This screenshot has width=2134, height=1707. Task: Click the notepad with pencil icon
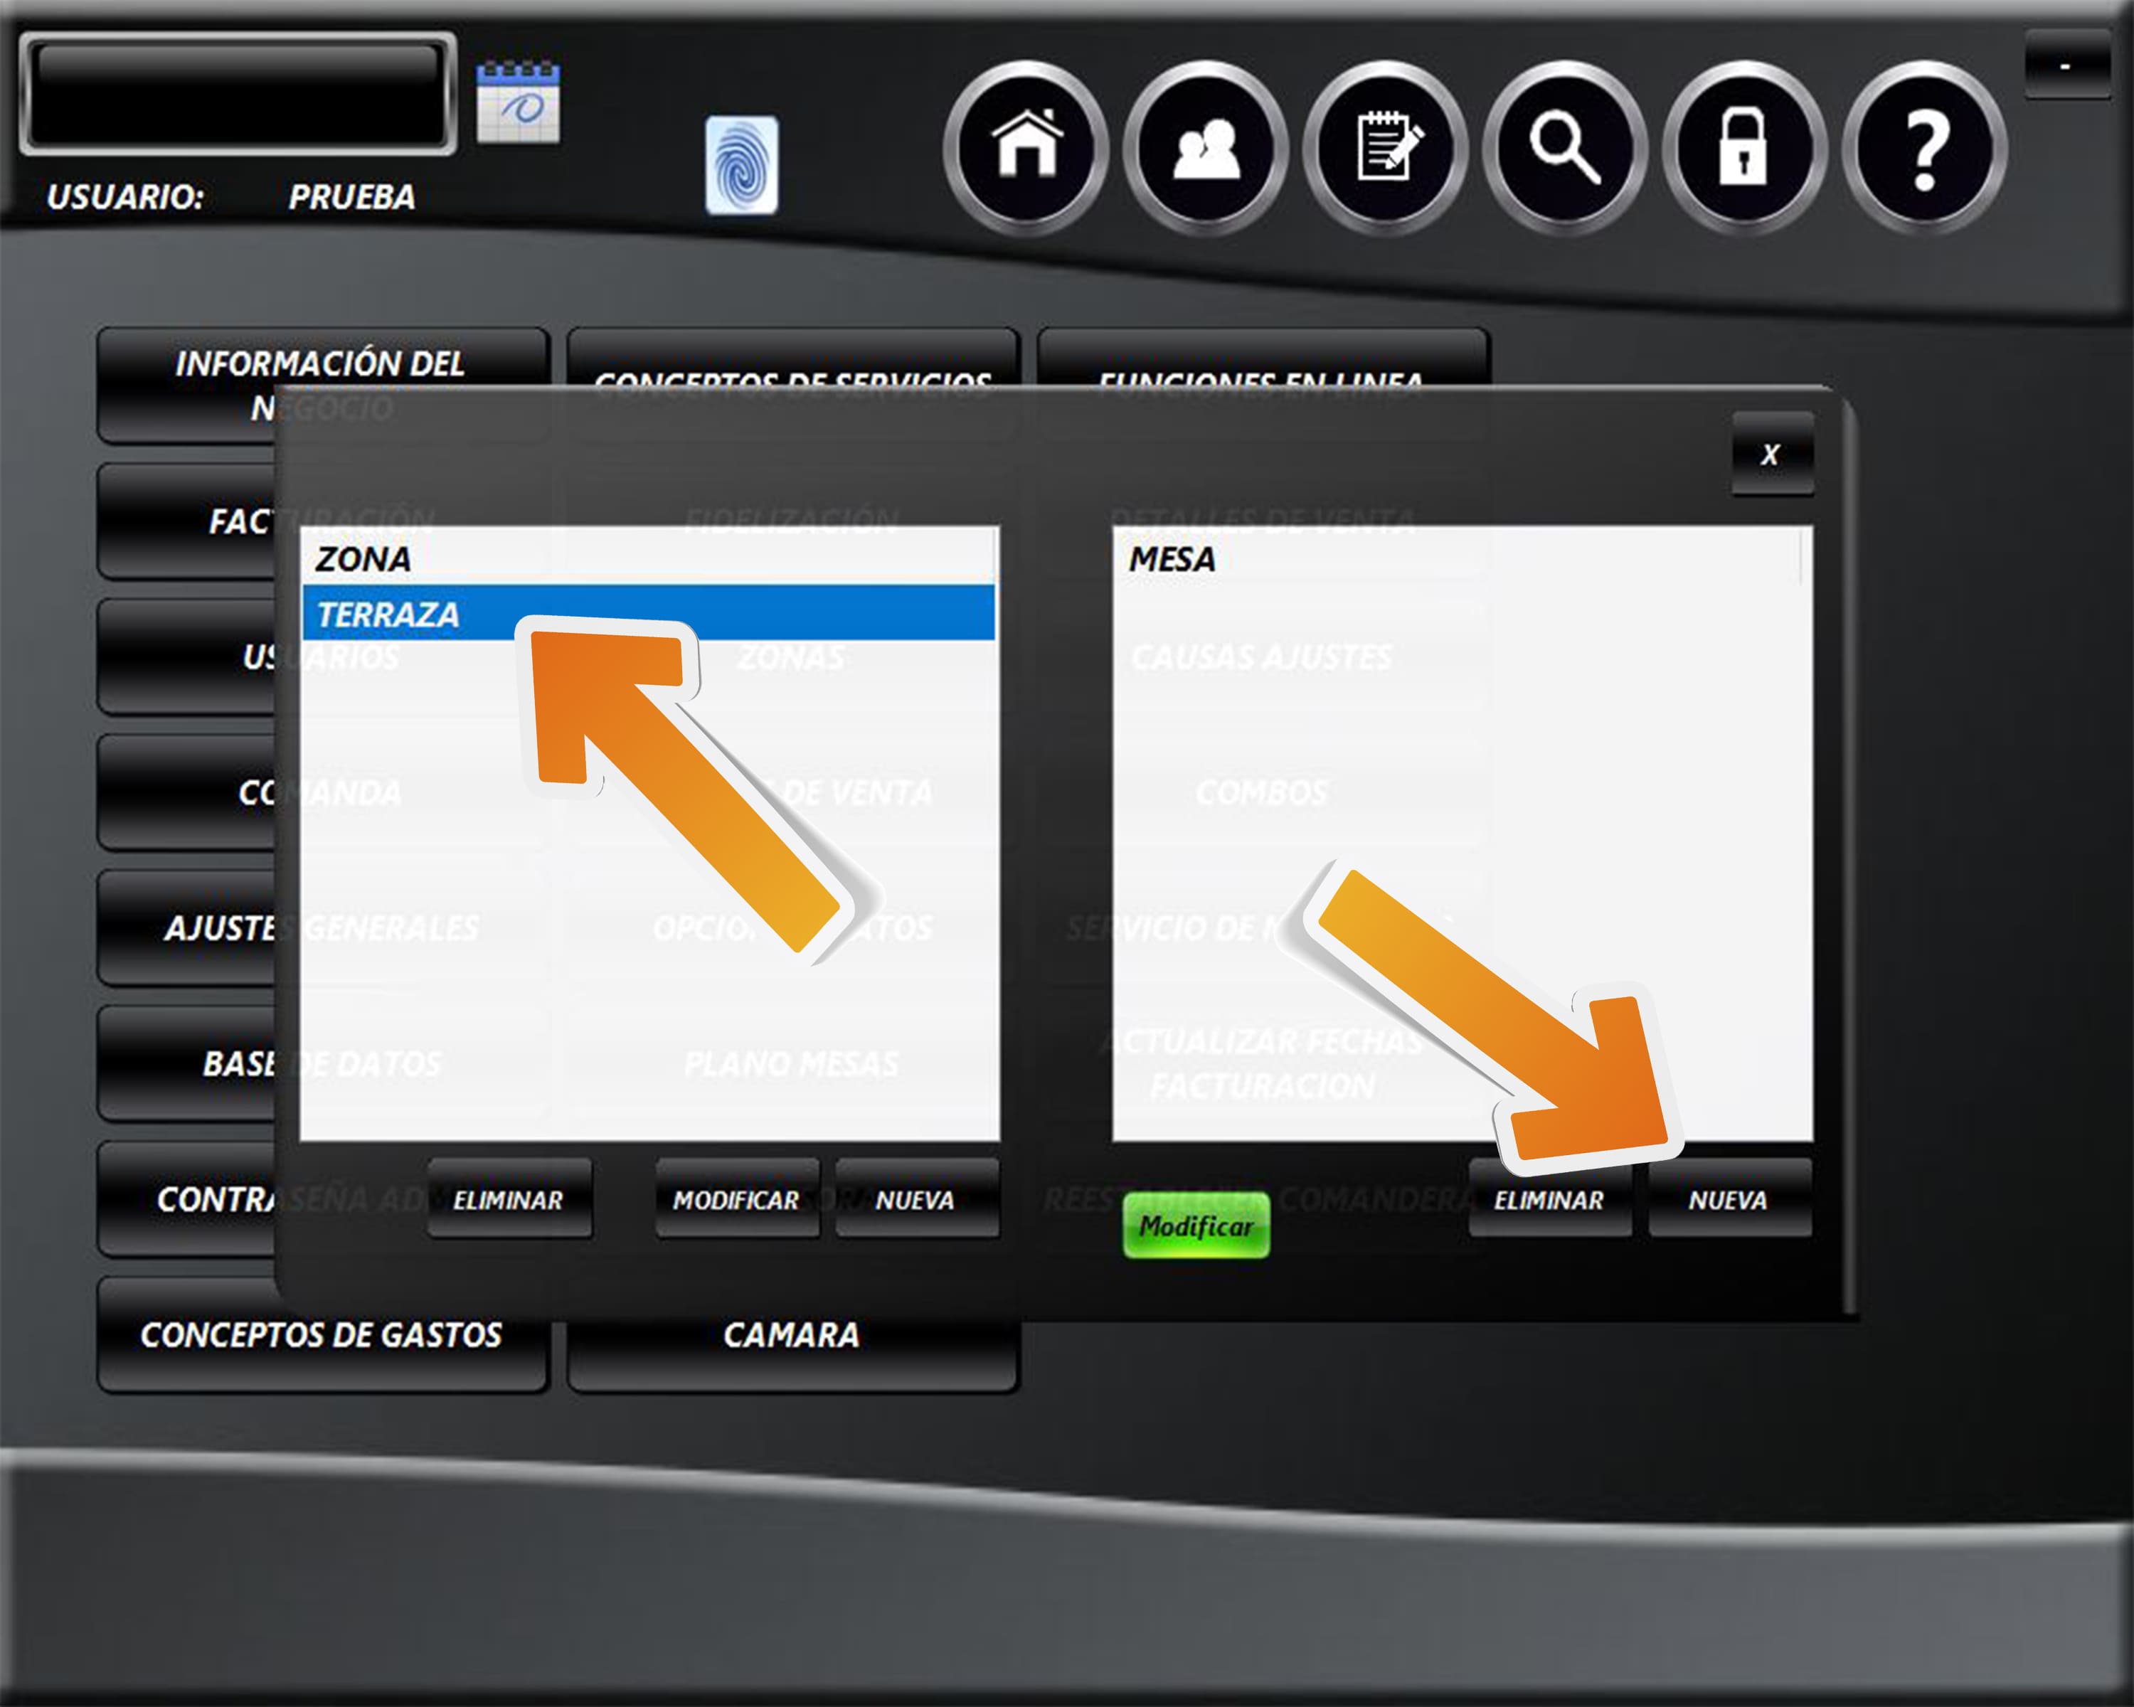pos(1386,147)
